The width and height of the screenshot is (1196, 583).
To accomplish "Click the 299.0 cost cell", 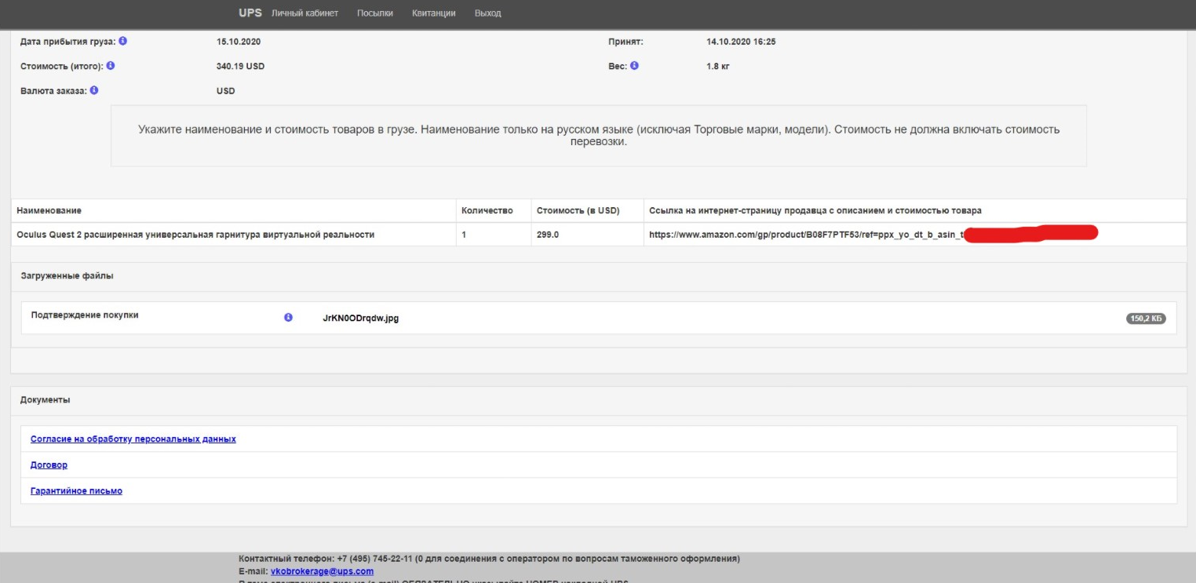I will [588, 235].
